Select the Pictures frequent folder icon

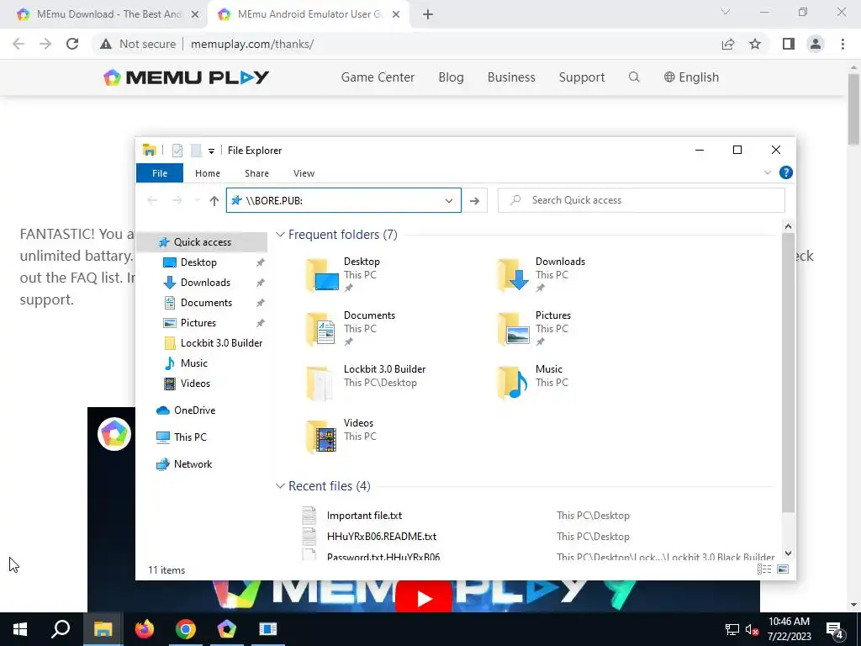click(514, 329)
